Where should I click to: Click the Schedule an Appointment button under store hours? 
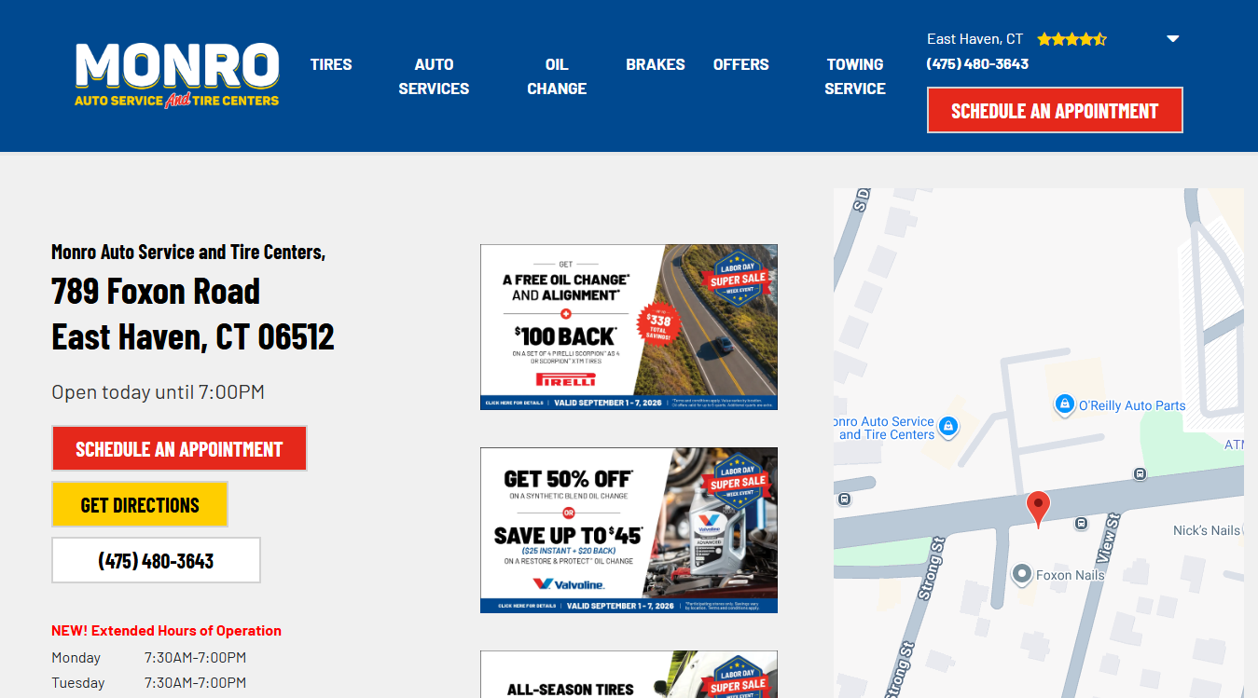[179, 448]
